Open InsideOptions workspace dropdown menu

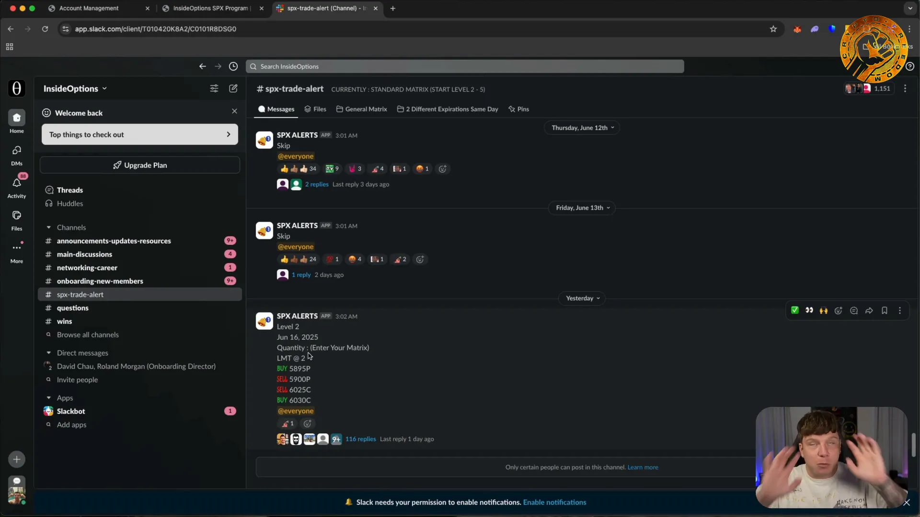click(x=75, y=89)
